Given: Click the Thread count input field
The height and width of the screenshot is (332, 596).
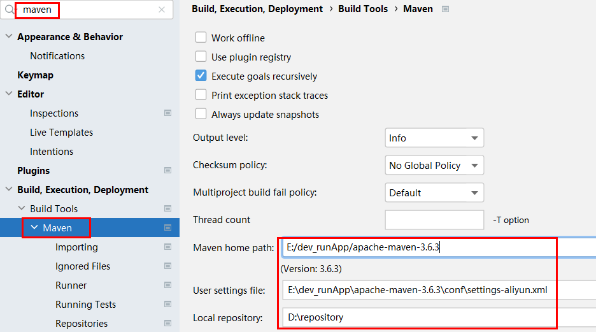Looking at the screenshot, I should click(x=434, y=220).
